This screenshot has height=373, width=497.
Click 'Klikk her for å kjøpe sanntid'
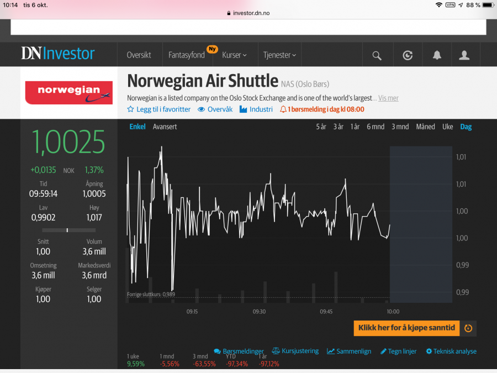[406, 328]
